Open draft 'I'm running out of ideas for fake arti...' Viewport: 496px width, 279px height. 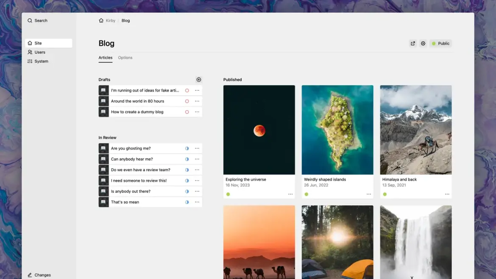coord(145,90)
